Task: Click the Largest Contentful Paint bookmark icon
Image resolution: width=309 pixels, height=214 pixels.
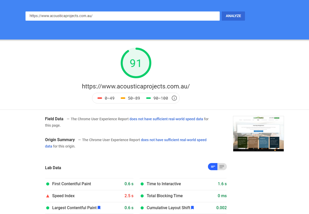Action: coord(99,208)
